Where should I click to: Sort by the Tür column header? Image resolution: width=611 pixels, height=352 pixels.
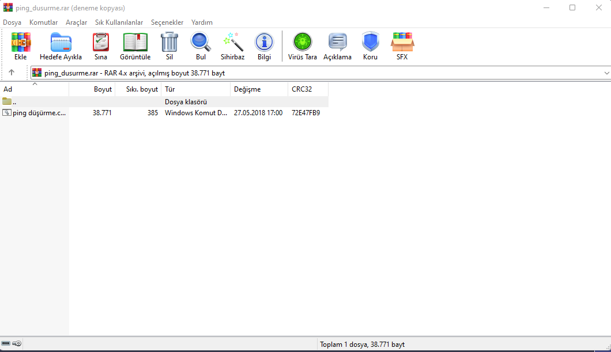click(196, 89)
